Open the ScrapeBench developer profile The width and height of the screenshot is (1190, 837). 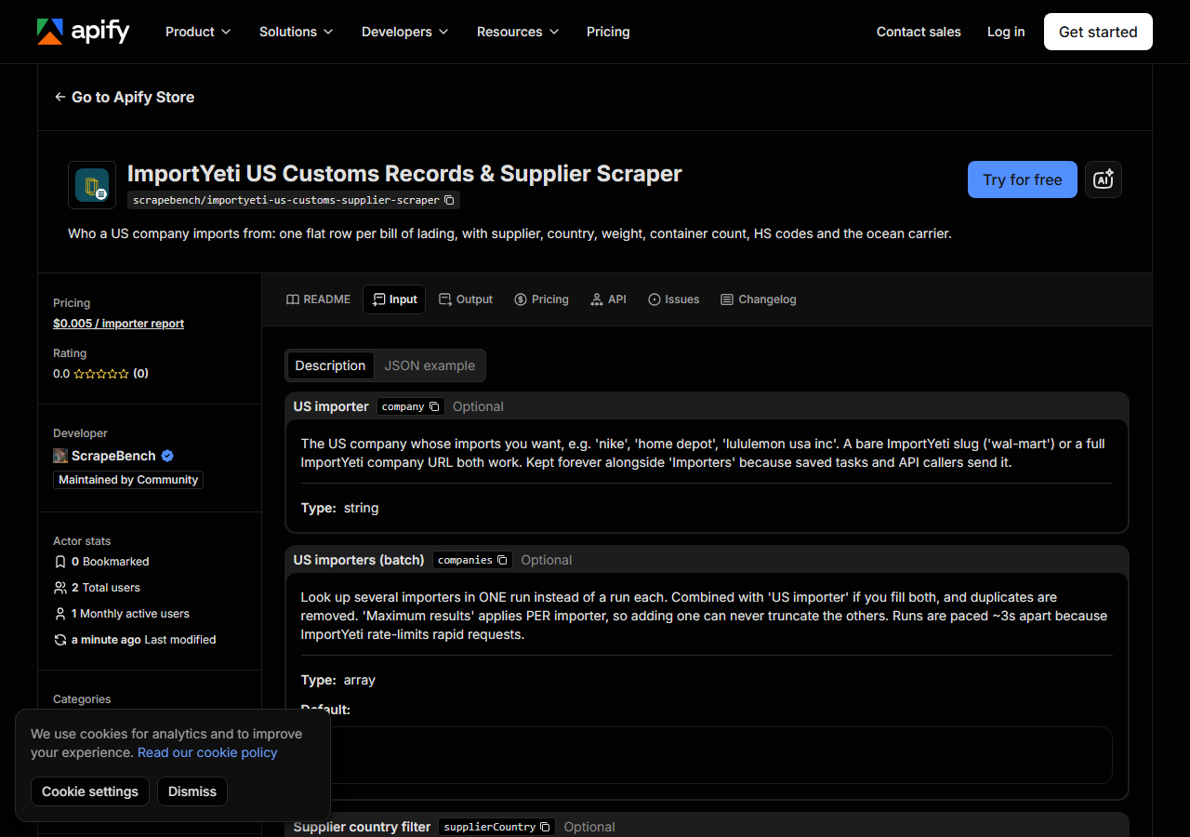[113, 456]
